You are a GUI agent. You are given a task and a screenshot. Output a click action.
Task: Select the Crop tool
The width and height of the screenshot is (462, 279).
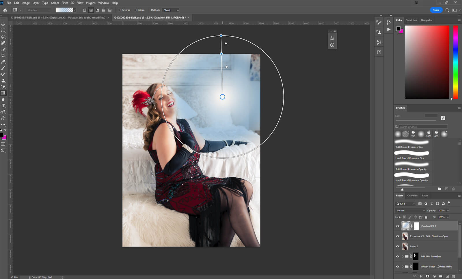tap(3, 55)
